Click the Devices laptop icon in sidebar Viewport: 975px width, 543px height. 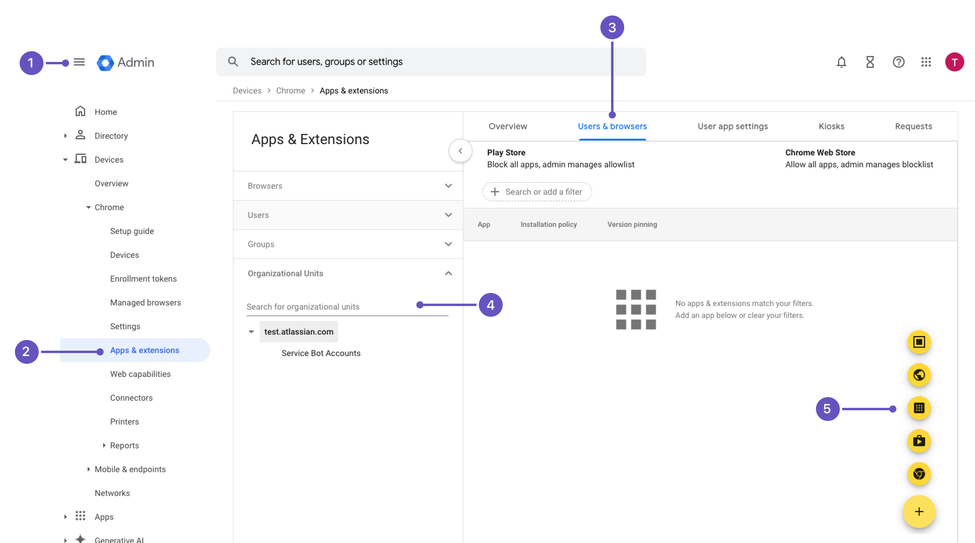[80, 159]
